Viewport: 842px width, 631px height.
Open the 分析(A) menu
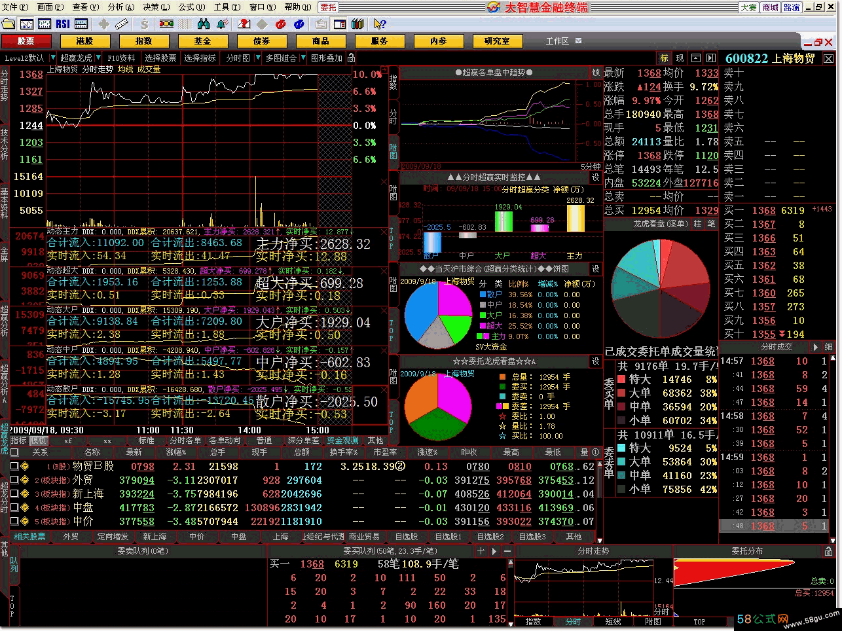(120, 7)
